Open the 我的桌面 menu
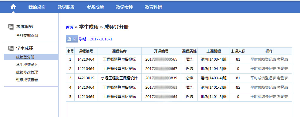 click(x=37, y=7)
